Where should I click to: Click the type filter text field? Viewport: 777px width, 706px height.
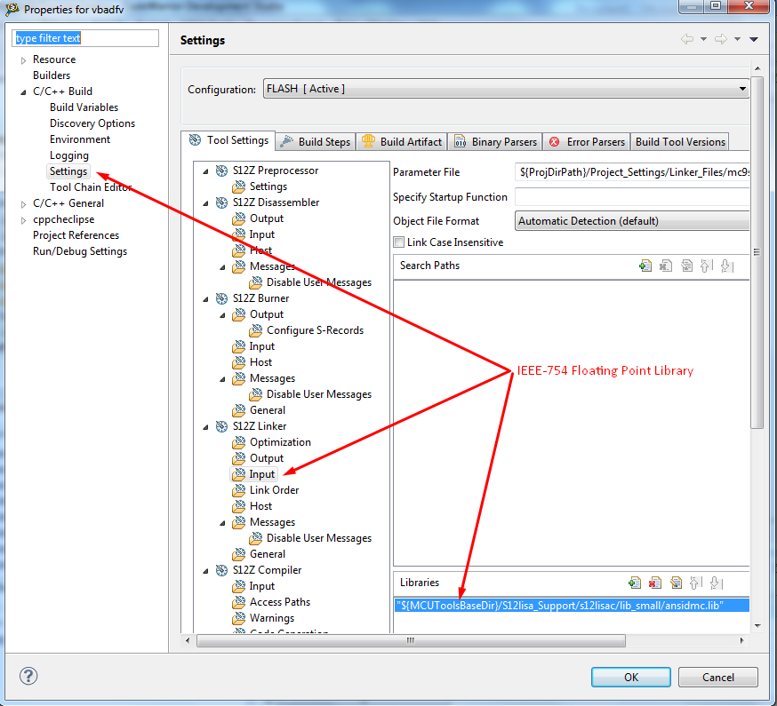click(x=85, y=38)
